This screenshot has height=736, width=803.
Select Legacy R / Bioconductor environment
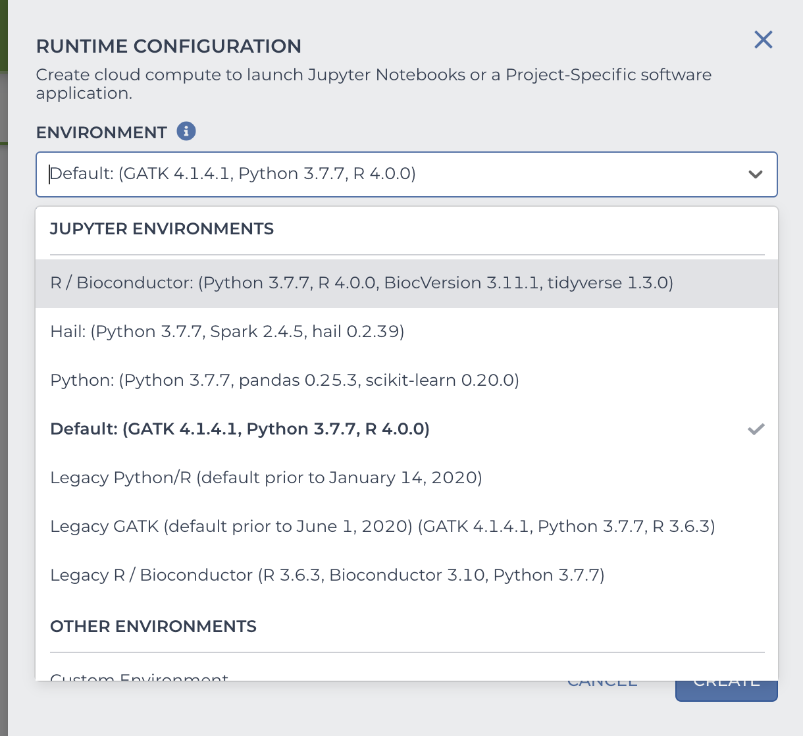point(407,575)
